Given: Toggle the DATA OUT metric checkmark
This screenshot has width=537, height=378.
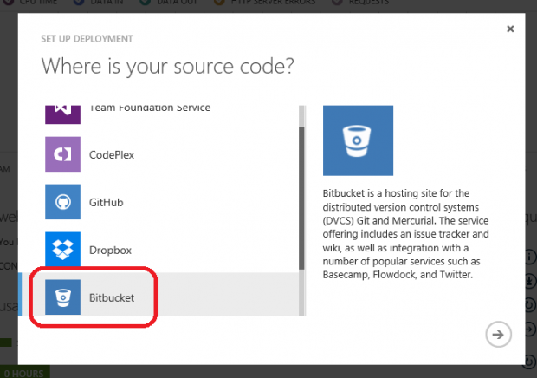Looking at the screenshot, I should pos(146,2).
